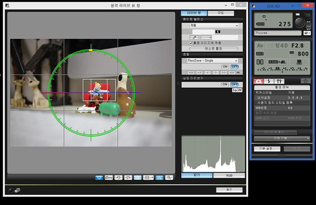This screenshot has width=316, height=205.
Task: Click the white focus frame in live view
Action: pyautogui.click(x=99, y=90)
